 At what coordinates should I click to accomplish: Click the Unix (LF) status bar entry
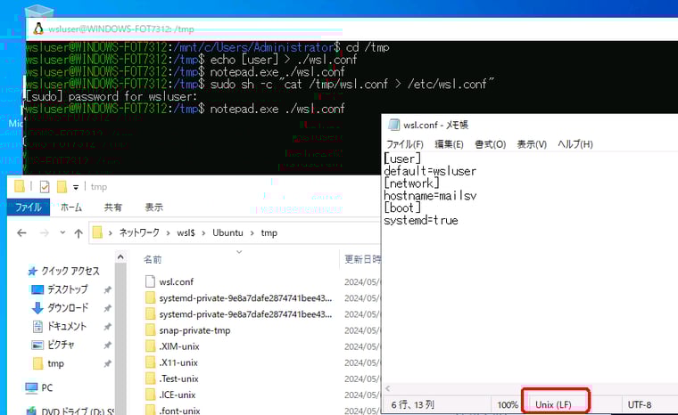[x=553, y=404]
